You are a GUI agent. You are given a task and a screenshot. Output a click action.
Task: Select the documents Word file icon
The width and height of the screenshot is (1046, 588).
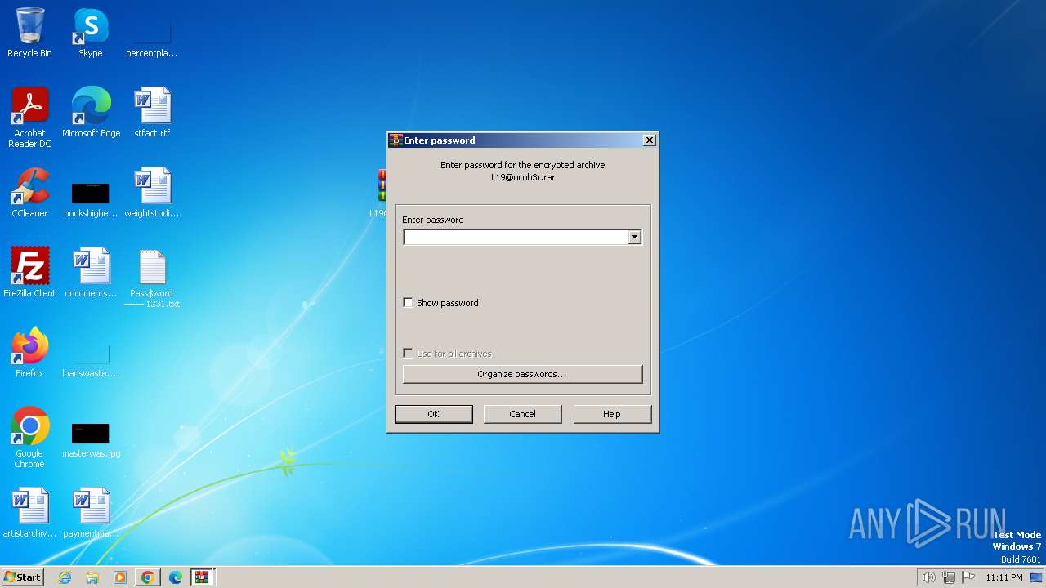(91, 273)
